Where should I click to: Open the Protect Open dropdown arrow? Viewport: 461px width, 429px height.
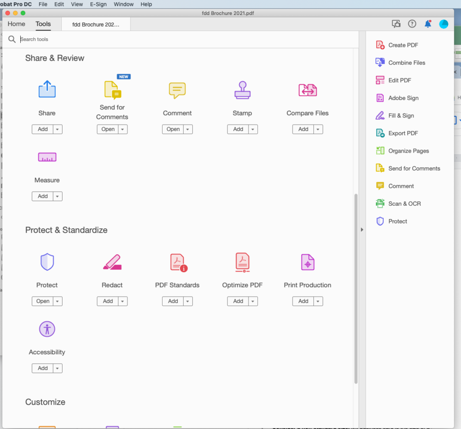click(x=58, y=302)
